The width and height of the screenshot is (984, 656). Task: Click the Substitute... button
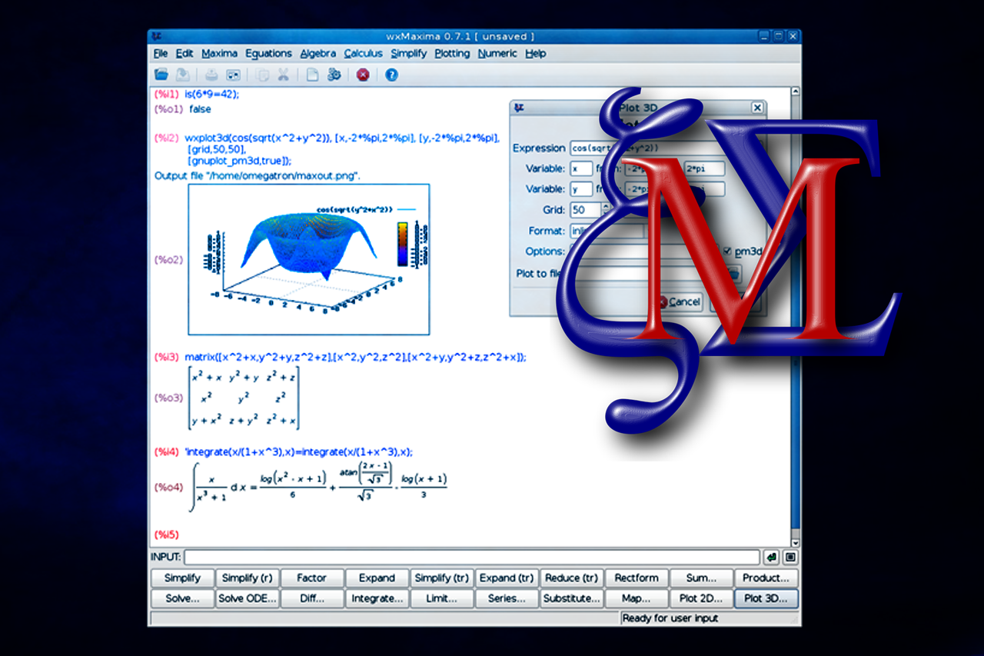click(572, 598)
